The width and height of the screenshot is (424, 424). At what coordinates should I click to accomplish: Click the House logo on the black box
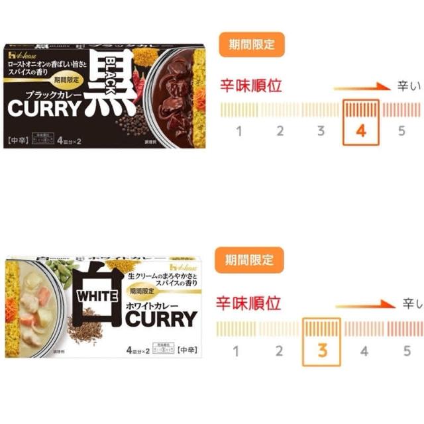[x=22, y=56]
